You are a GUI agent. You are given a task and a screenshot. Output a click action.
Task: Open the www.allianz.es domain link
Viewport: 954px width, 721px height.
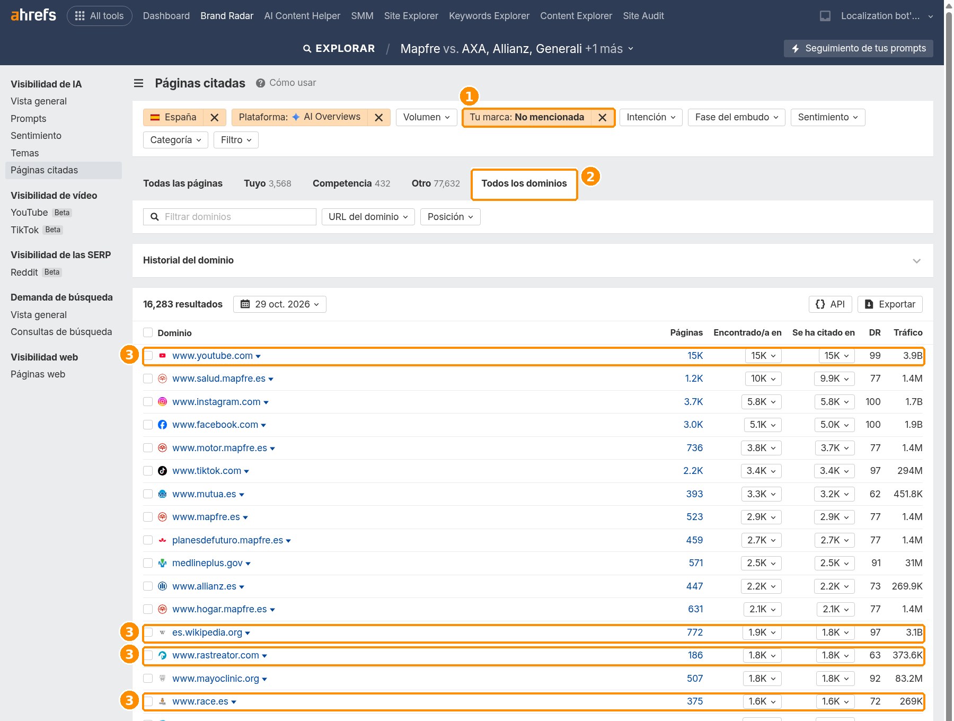(204, 586)
